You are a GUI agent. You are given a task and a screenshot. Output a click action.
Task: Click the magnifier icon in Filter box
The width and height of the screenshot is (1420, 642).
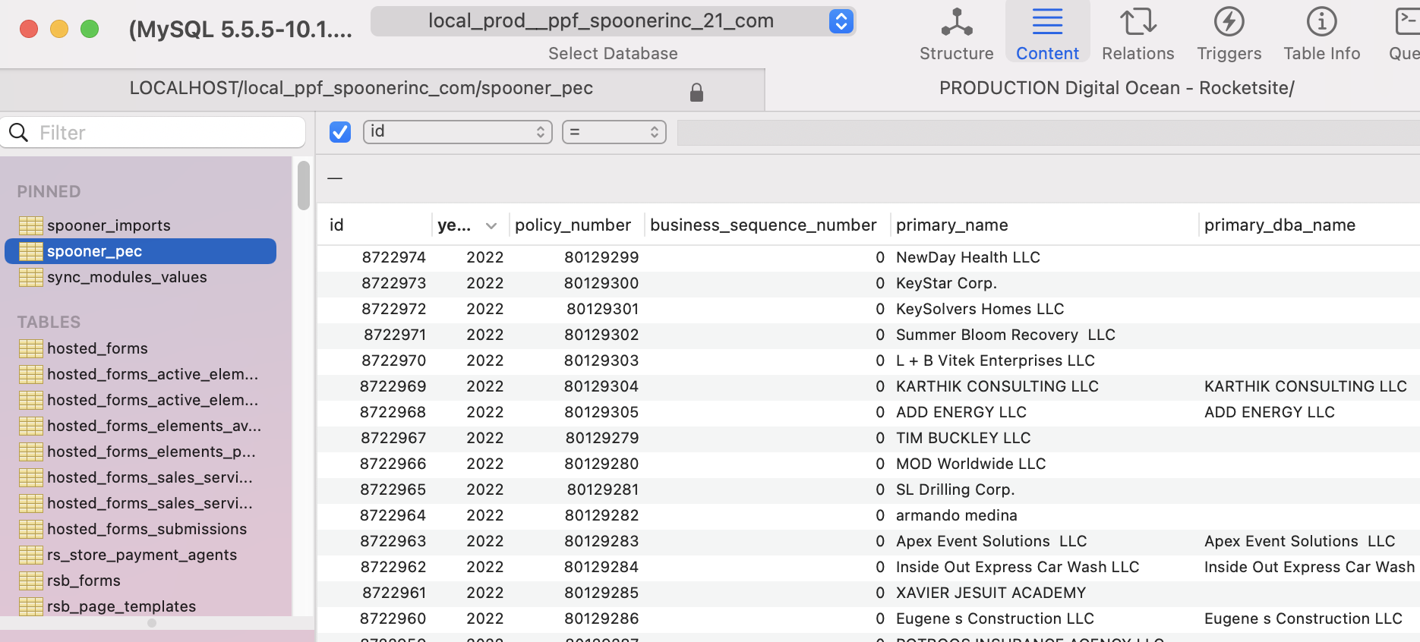19,133
